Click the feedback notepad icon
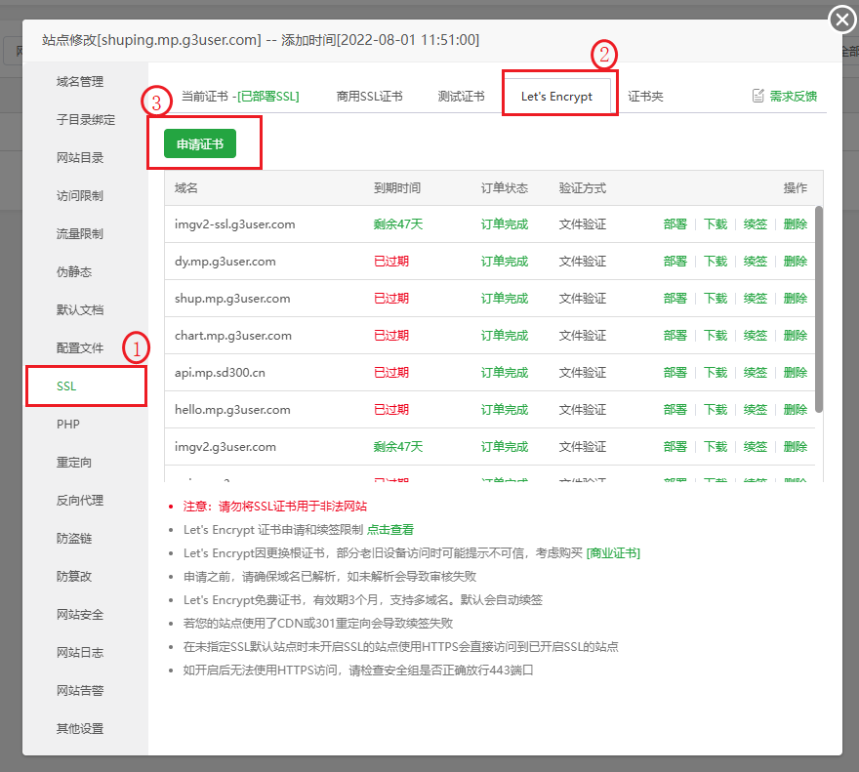Viewport: 859px width, 772px height. [758, 96]
